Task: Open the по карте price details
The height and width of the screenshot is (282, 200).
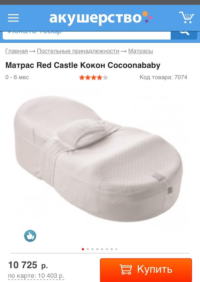Action: (36, 276)
